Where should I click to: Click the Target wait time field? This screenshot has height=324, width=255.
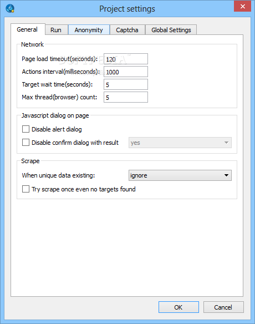coord(126,84)
